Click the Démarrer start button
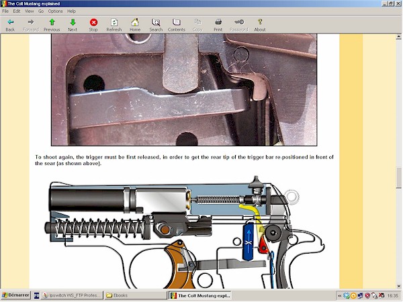This screenshot has height=302, width=403. click(x=15, y=295)
